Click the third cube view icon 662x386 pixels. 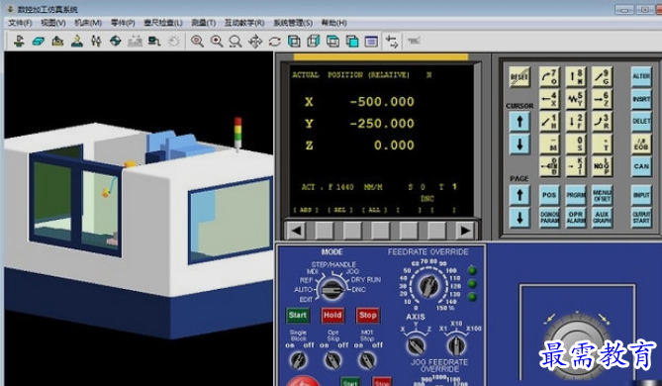[x=332, y=41]
